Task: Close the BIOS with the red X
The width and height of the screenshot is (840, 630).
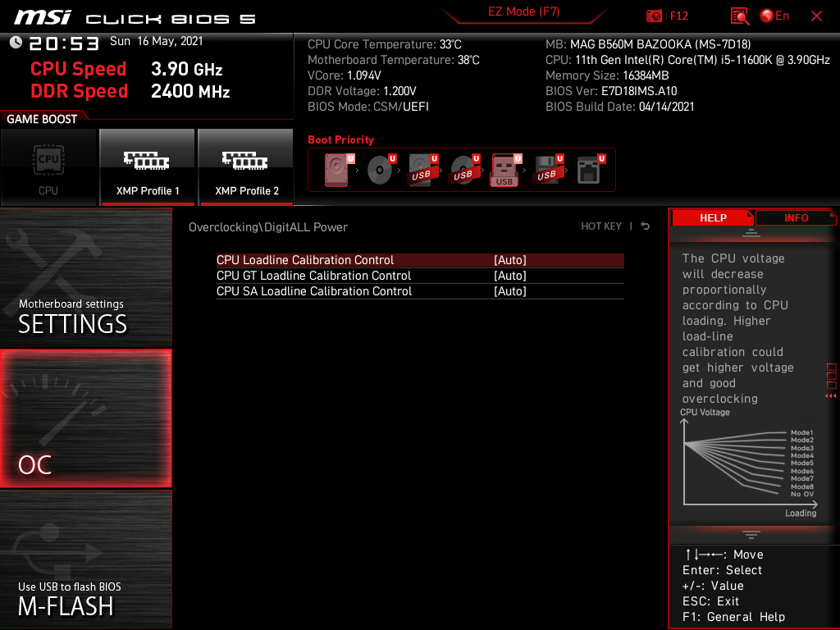Action: tap(816, 16)
